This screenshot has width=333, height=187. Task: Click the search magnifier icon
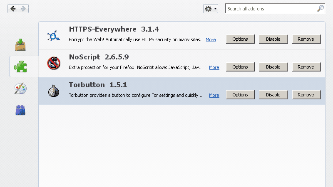tap(320, 8)
